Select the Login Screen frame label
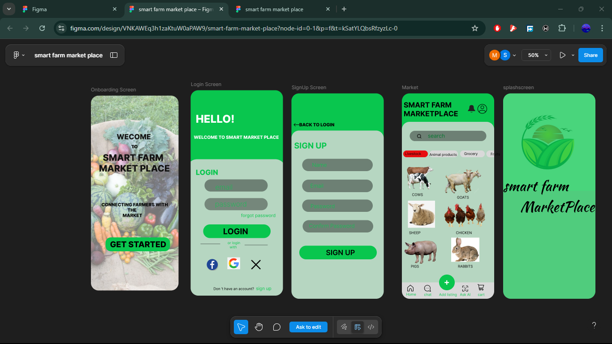612x344 pixels. tap(206, 84)
